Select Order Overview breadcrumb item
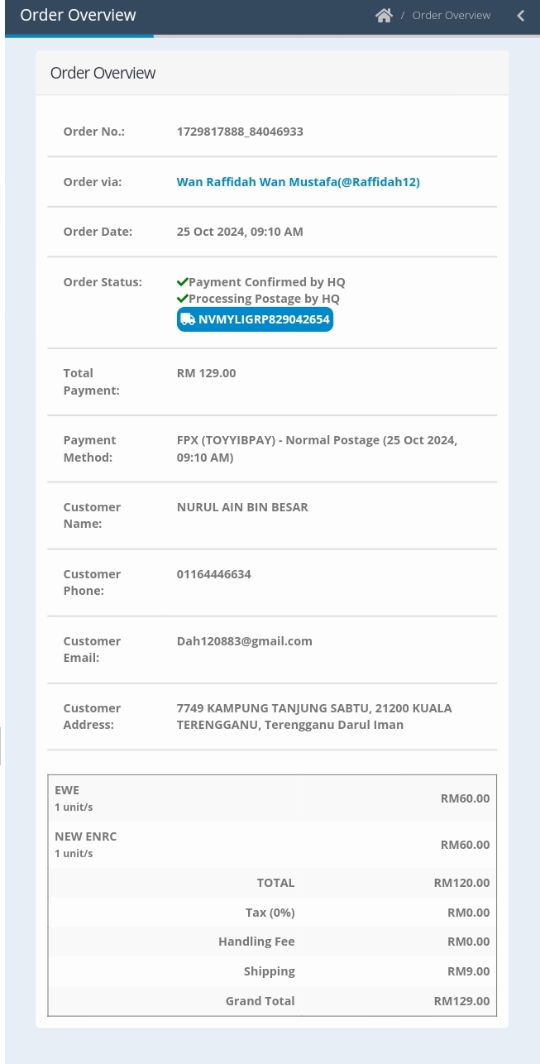Image resolution: width=540 pixels, height=1064 pixels. point(452,16)
